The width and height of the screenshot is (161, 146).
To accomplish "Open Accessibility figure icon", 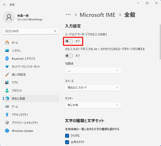I will [x=7, y=114].
